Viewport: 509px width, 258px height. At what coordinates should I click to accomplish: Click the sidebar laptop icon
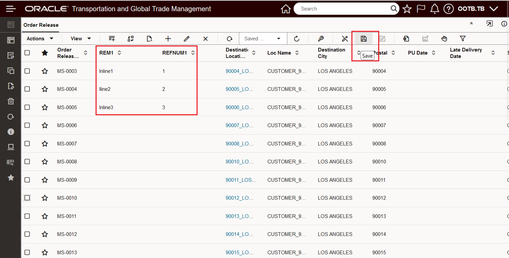coord(11,147)
